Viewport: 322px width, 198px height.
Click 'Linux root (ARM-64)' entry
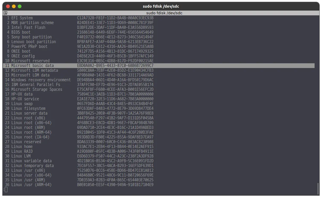(32, 132)
